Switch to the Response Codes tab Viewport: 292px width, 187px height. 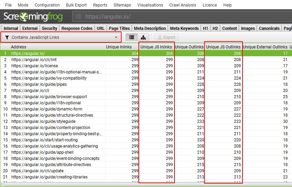tap(77, 28)
